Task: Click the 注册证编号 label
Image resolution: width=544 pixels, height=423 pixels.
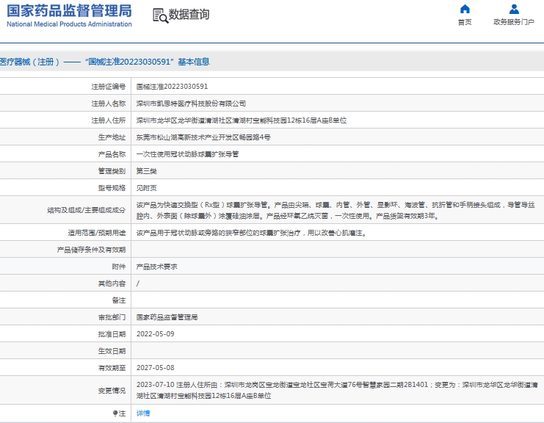Action: click(x=108, y=87)
